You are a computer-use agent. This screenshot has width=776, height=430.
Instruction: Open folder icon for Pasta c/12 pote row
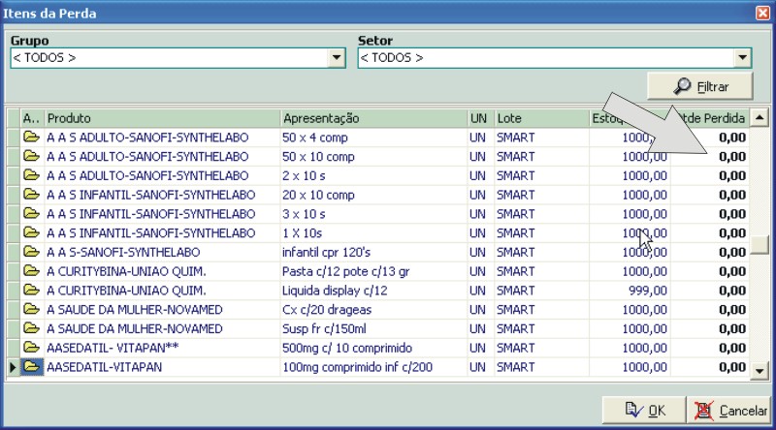click(31, 271)
